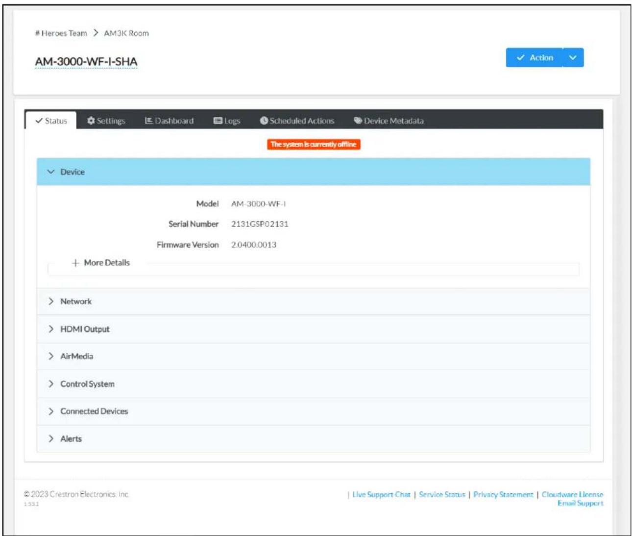Click the system currently offline banner
This screenshot has height=536, width=632.
coord(314,144)
